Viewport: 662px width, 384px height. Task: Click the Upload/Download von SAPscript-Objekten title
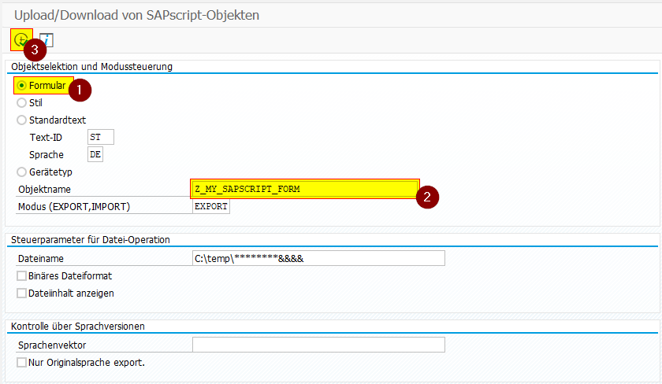pyautogui.click(x=137, y=15)
